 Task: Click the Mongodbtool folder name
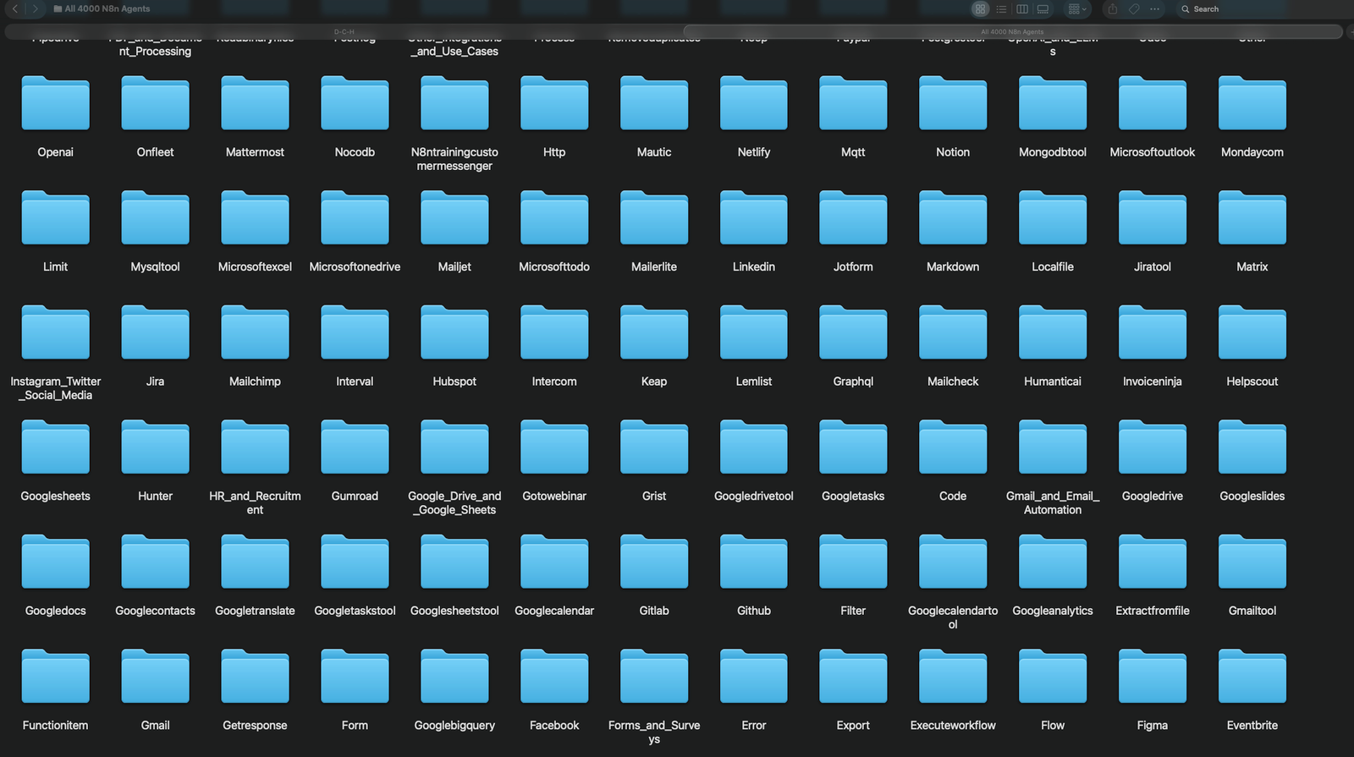(1053, 152)
